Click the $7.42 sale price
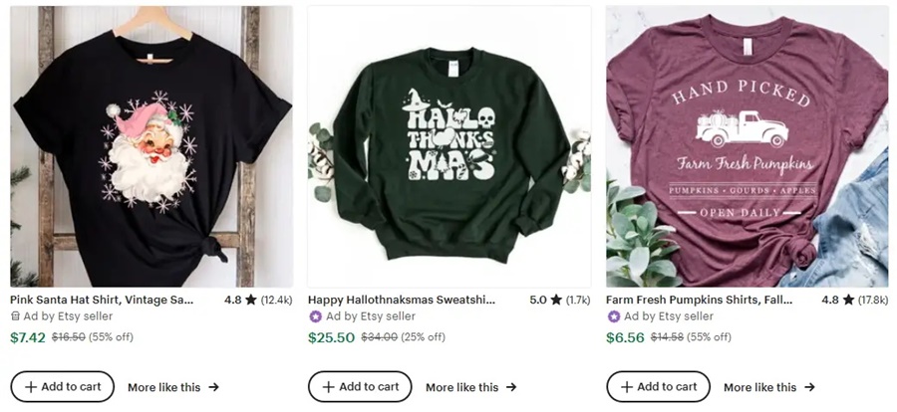 point(28,337)
